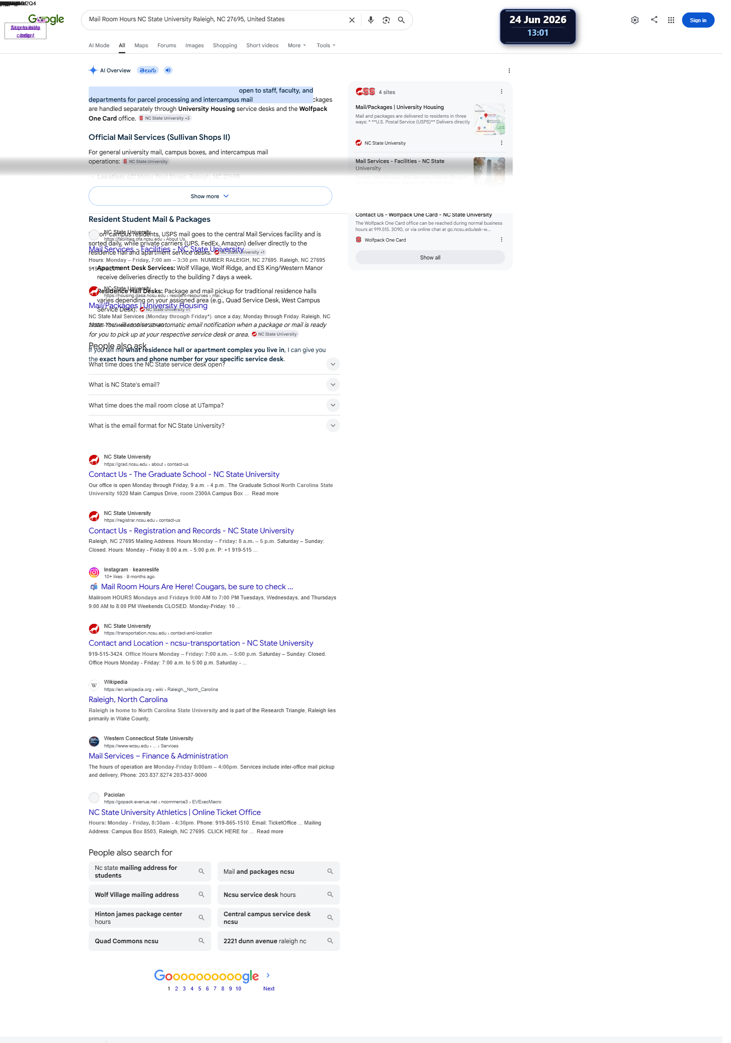Search "Hinton james package center hours" suggestion
Image resolution: width=731 pixels, height=1043 pixels.
pyautogui.click(x=150, y=918)
